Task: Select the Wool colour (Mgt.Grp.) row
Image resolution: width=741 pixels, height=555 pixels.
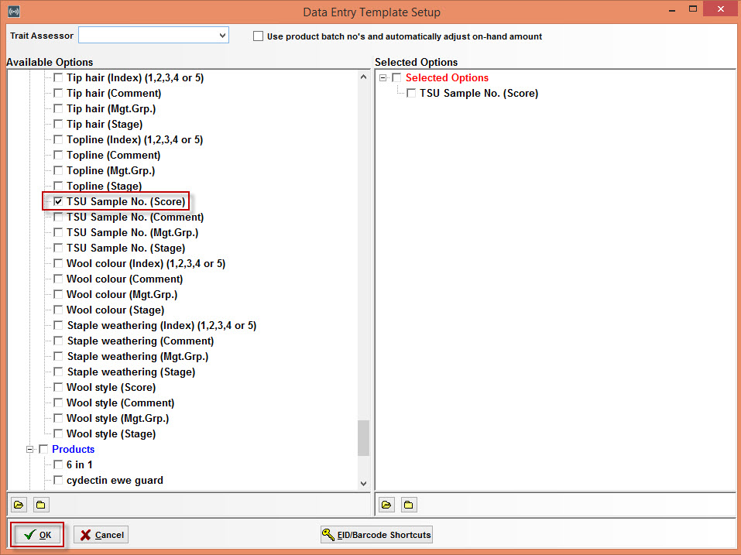Action: pos(122,294)
